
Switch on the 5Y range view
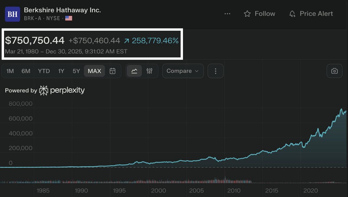click(76, 71)
